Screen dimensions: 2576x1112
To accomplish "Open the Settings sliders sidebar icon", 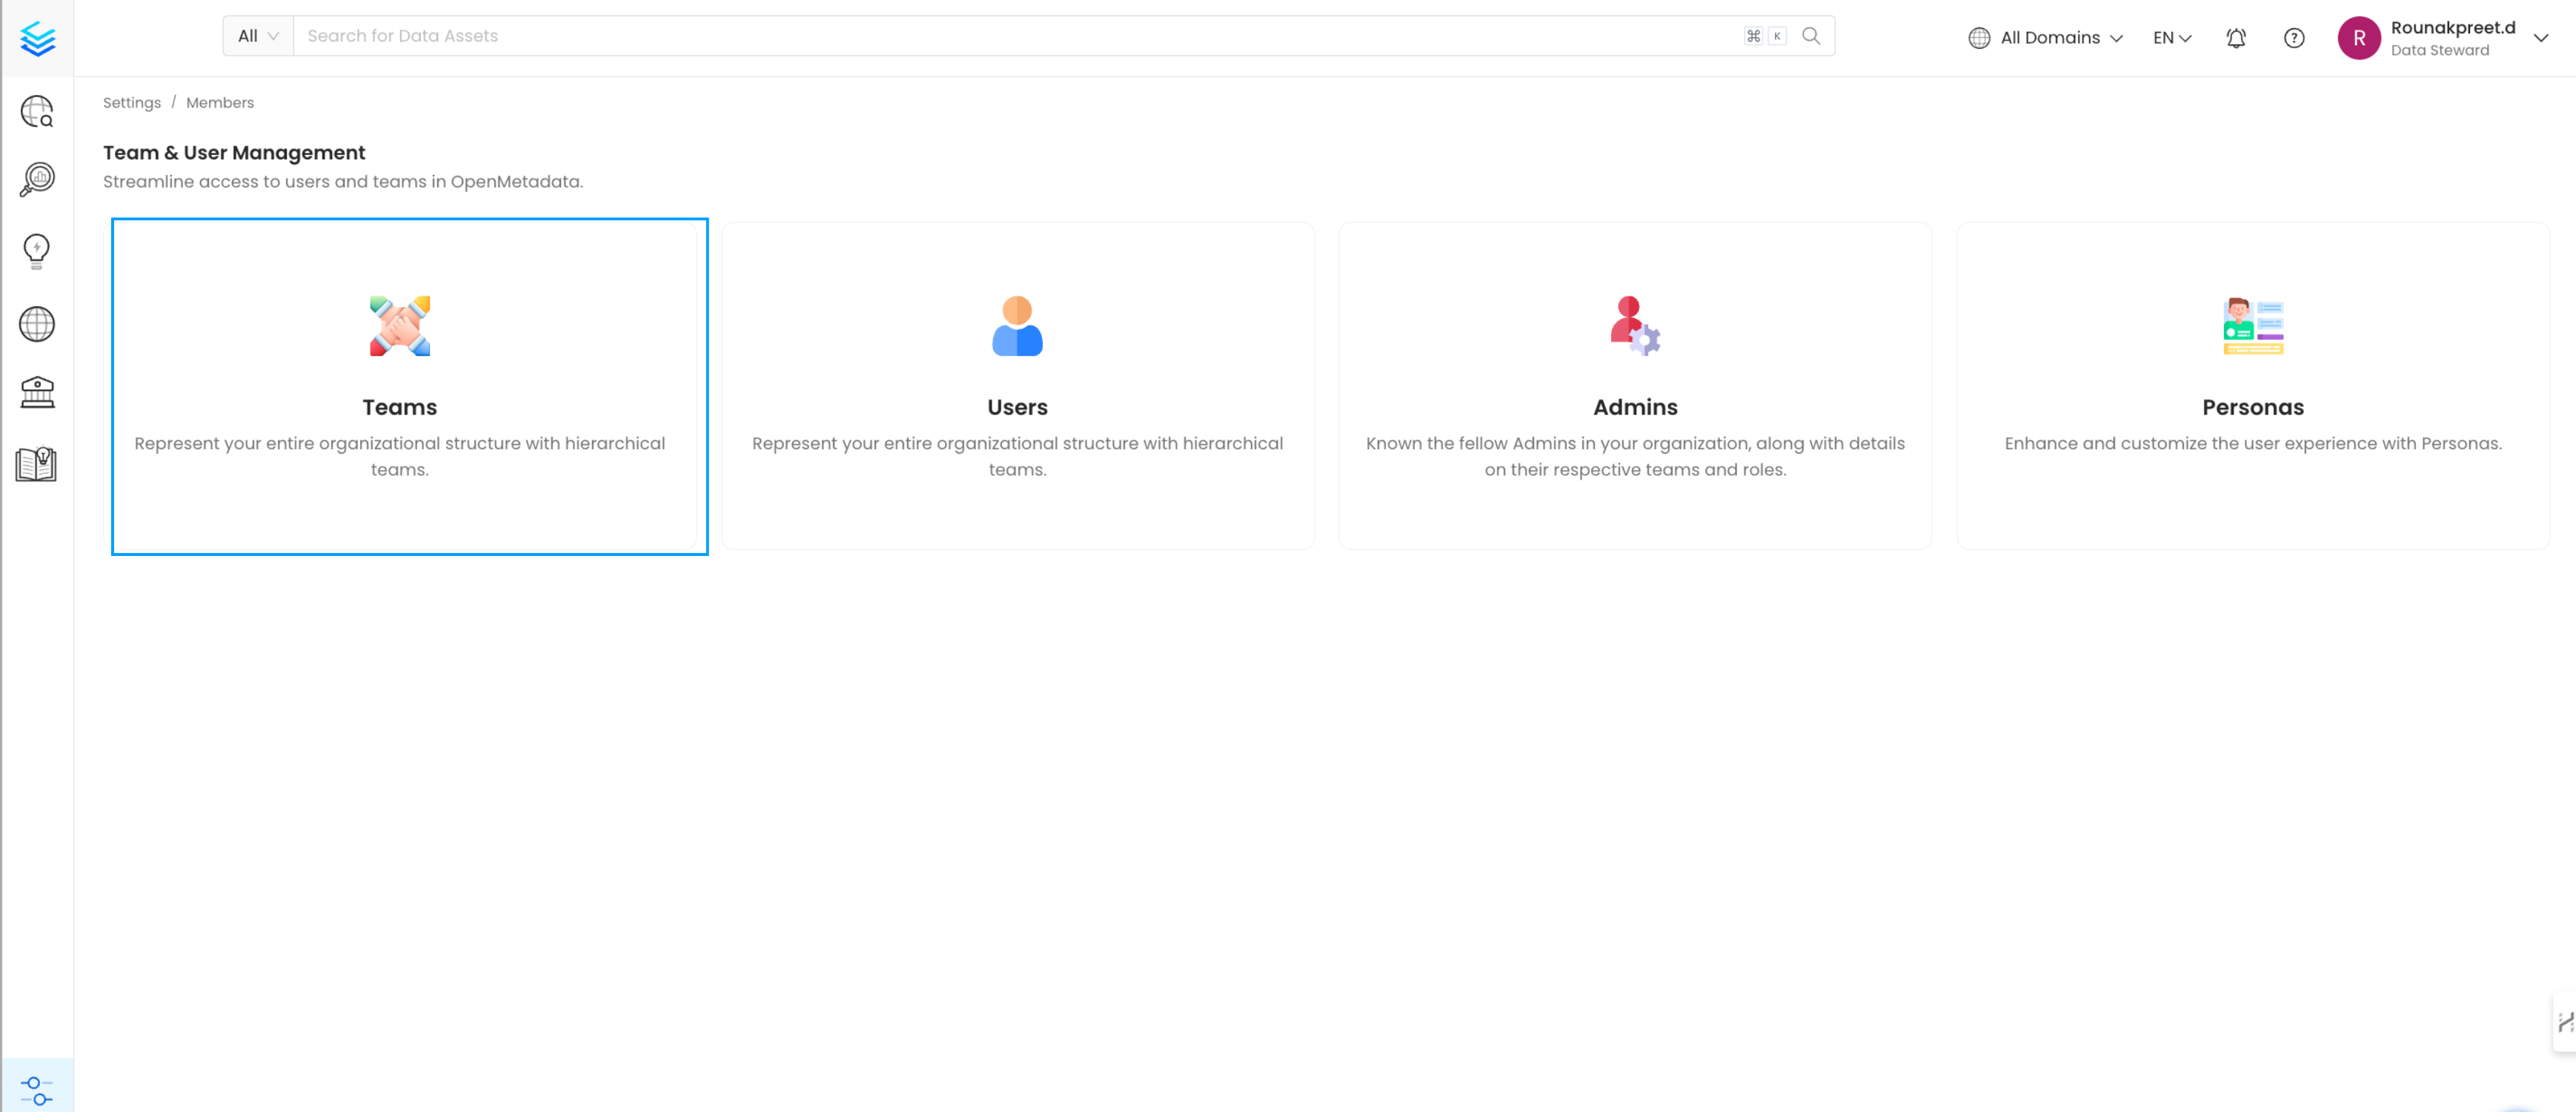I will [37, 1090].
